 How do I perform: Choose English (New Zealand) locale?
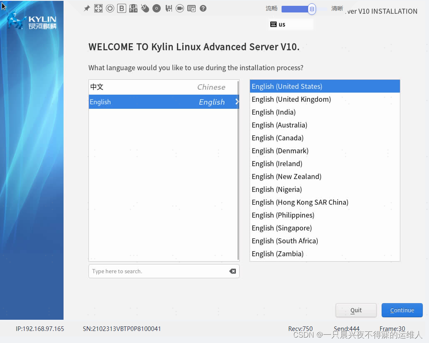pyautogui.click(x=325, y=176)
